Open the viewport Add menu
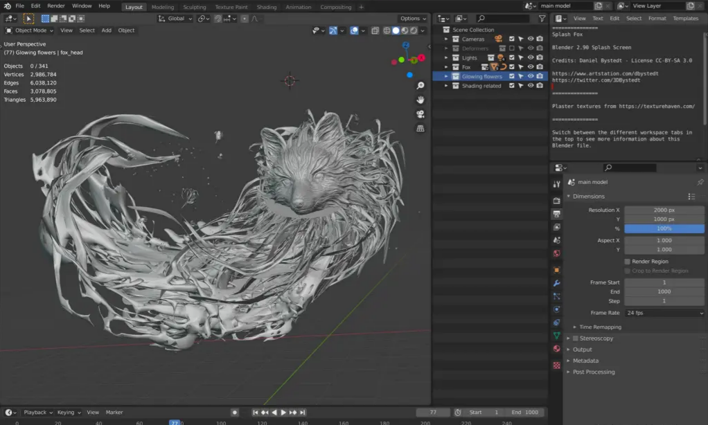The height and width of the screenshot is (425, 708). (106, 30)
